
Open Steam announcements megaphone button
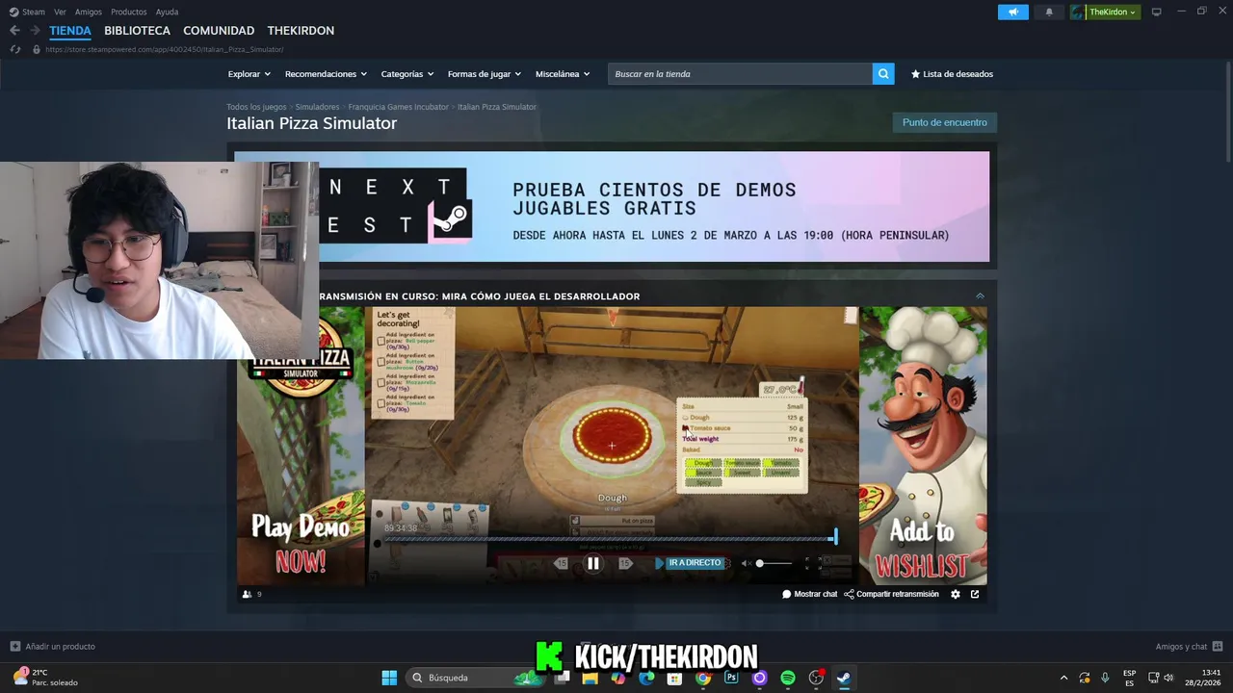[1012, 12]
